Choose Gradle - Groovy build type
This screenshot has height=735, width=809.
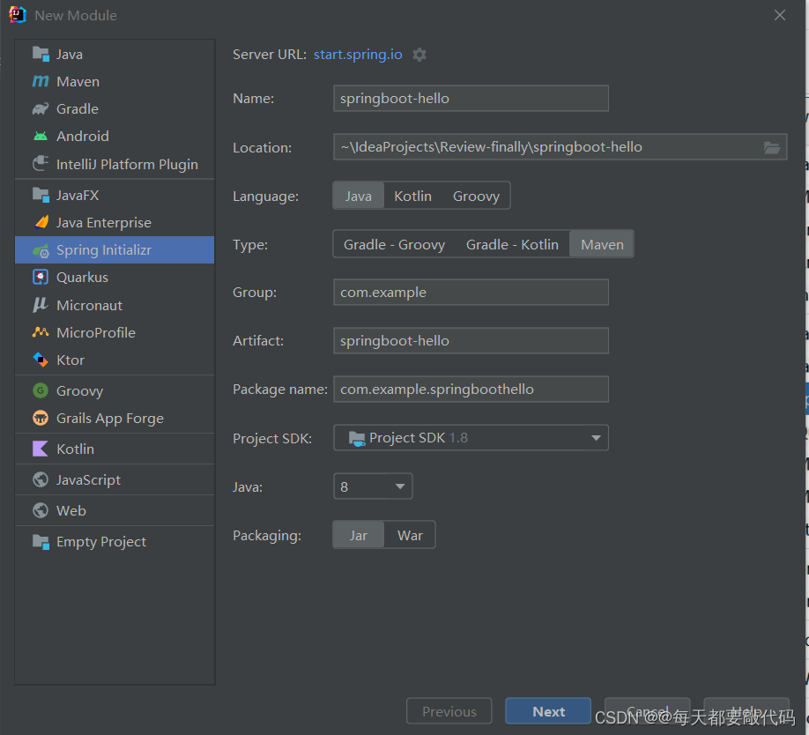pos(394,244)
